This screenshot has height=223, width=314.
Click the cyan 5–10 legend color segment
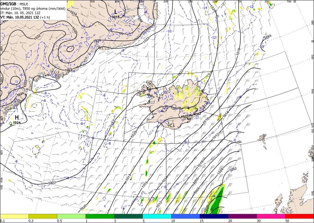tap(157, 216)
